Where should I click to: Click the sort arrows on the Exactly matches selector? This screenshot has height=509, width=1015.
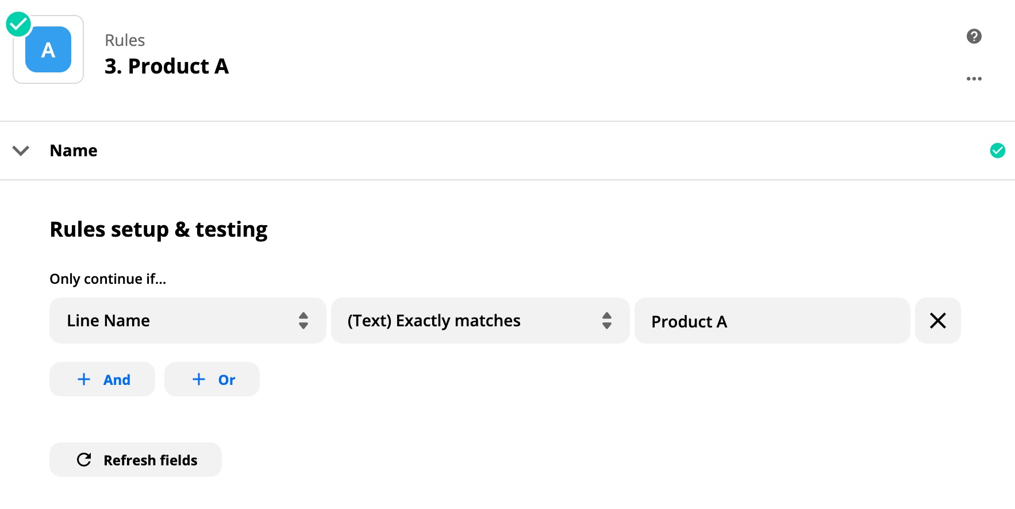coord(606,321)
